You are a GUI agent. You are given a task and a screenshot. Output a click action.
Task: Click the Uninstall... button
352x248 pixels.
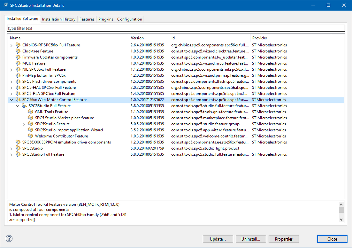pos(251,239)
